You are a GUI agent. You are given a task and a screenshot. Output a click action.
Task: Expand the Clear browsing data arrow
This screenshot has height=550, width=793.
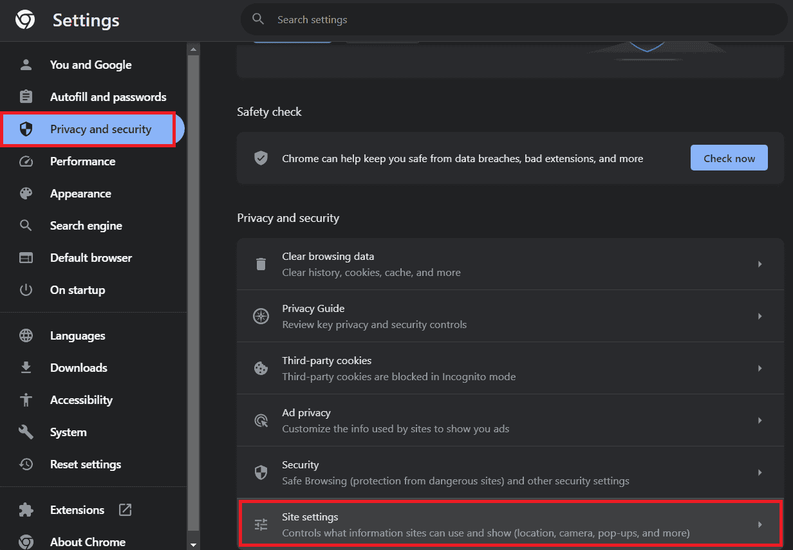[759, 264]
